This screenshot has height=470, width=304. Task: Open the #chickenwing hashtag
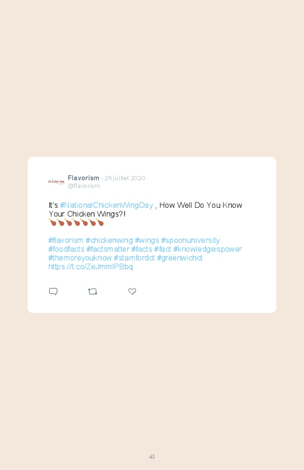click(x=109, y=241)
